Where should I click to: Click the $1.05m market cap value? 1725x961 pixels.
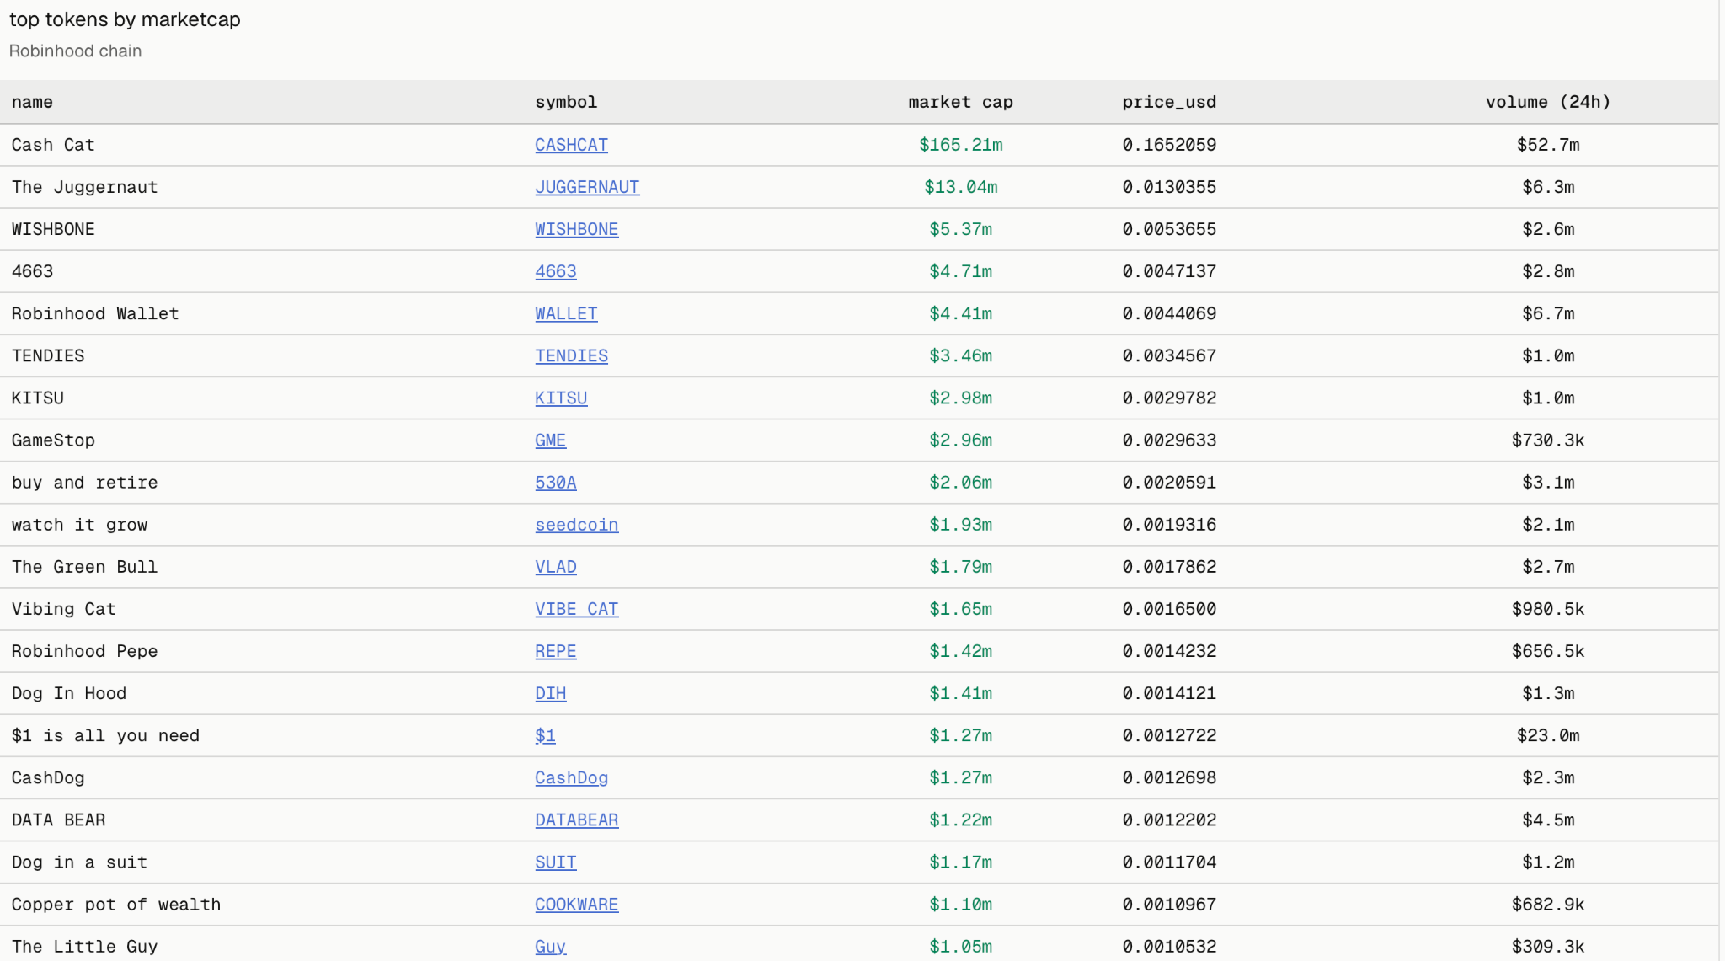pos(960,946)
